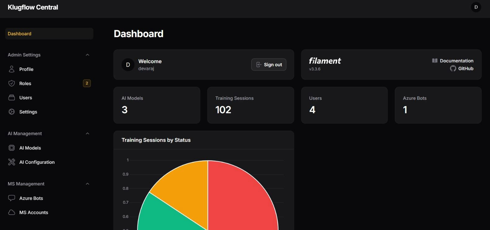The image size is (490, 230).
Task: Open user menu avatar in top bar
Action: [476, 7]
